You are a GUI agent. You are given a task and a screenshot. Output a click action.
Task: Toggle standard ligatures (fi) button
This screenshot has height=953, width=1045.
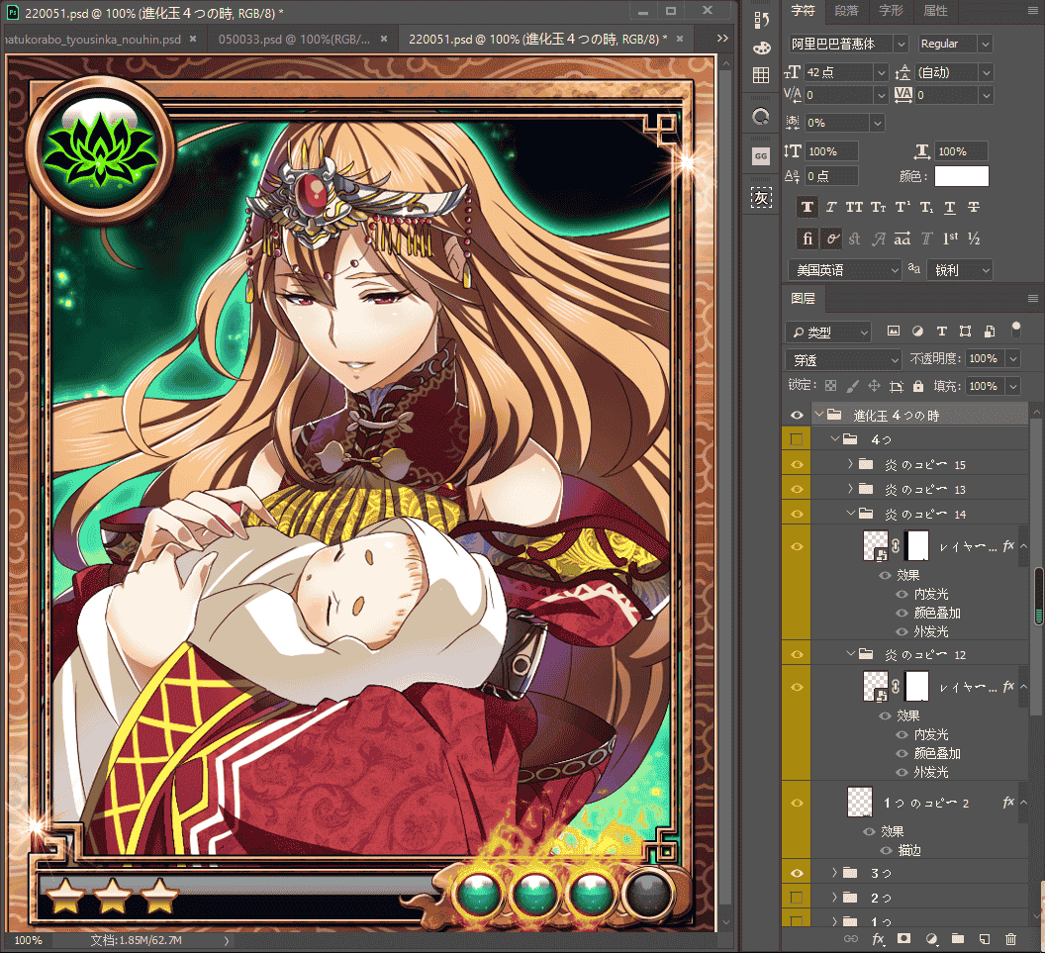(x=807, y=238)
